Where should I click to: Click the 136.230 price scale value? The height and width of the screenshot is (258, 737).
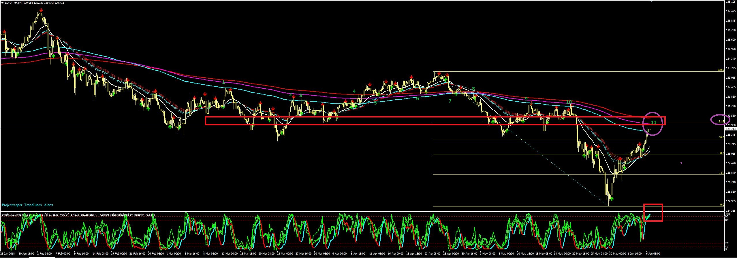731,30
